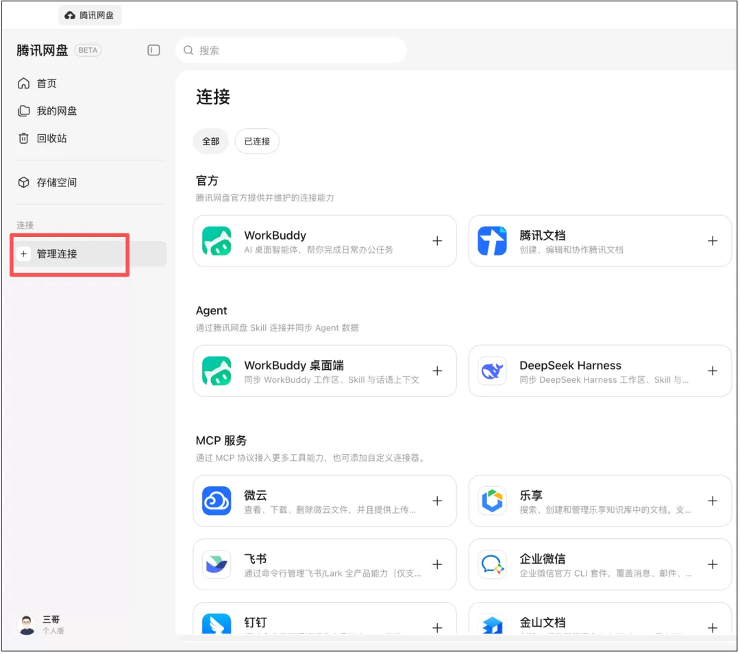This screenshot has width=740, height=654.
Task: Click the search magnifier icon
Action: coord(188,50)
